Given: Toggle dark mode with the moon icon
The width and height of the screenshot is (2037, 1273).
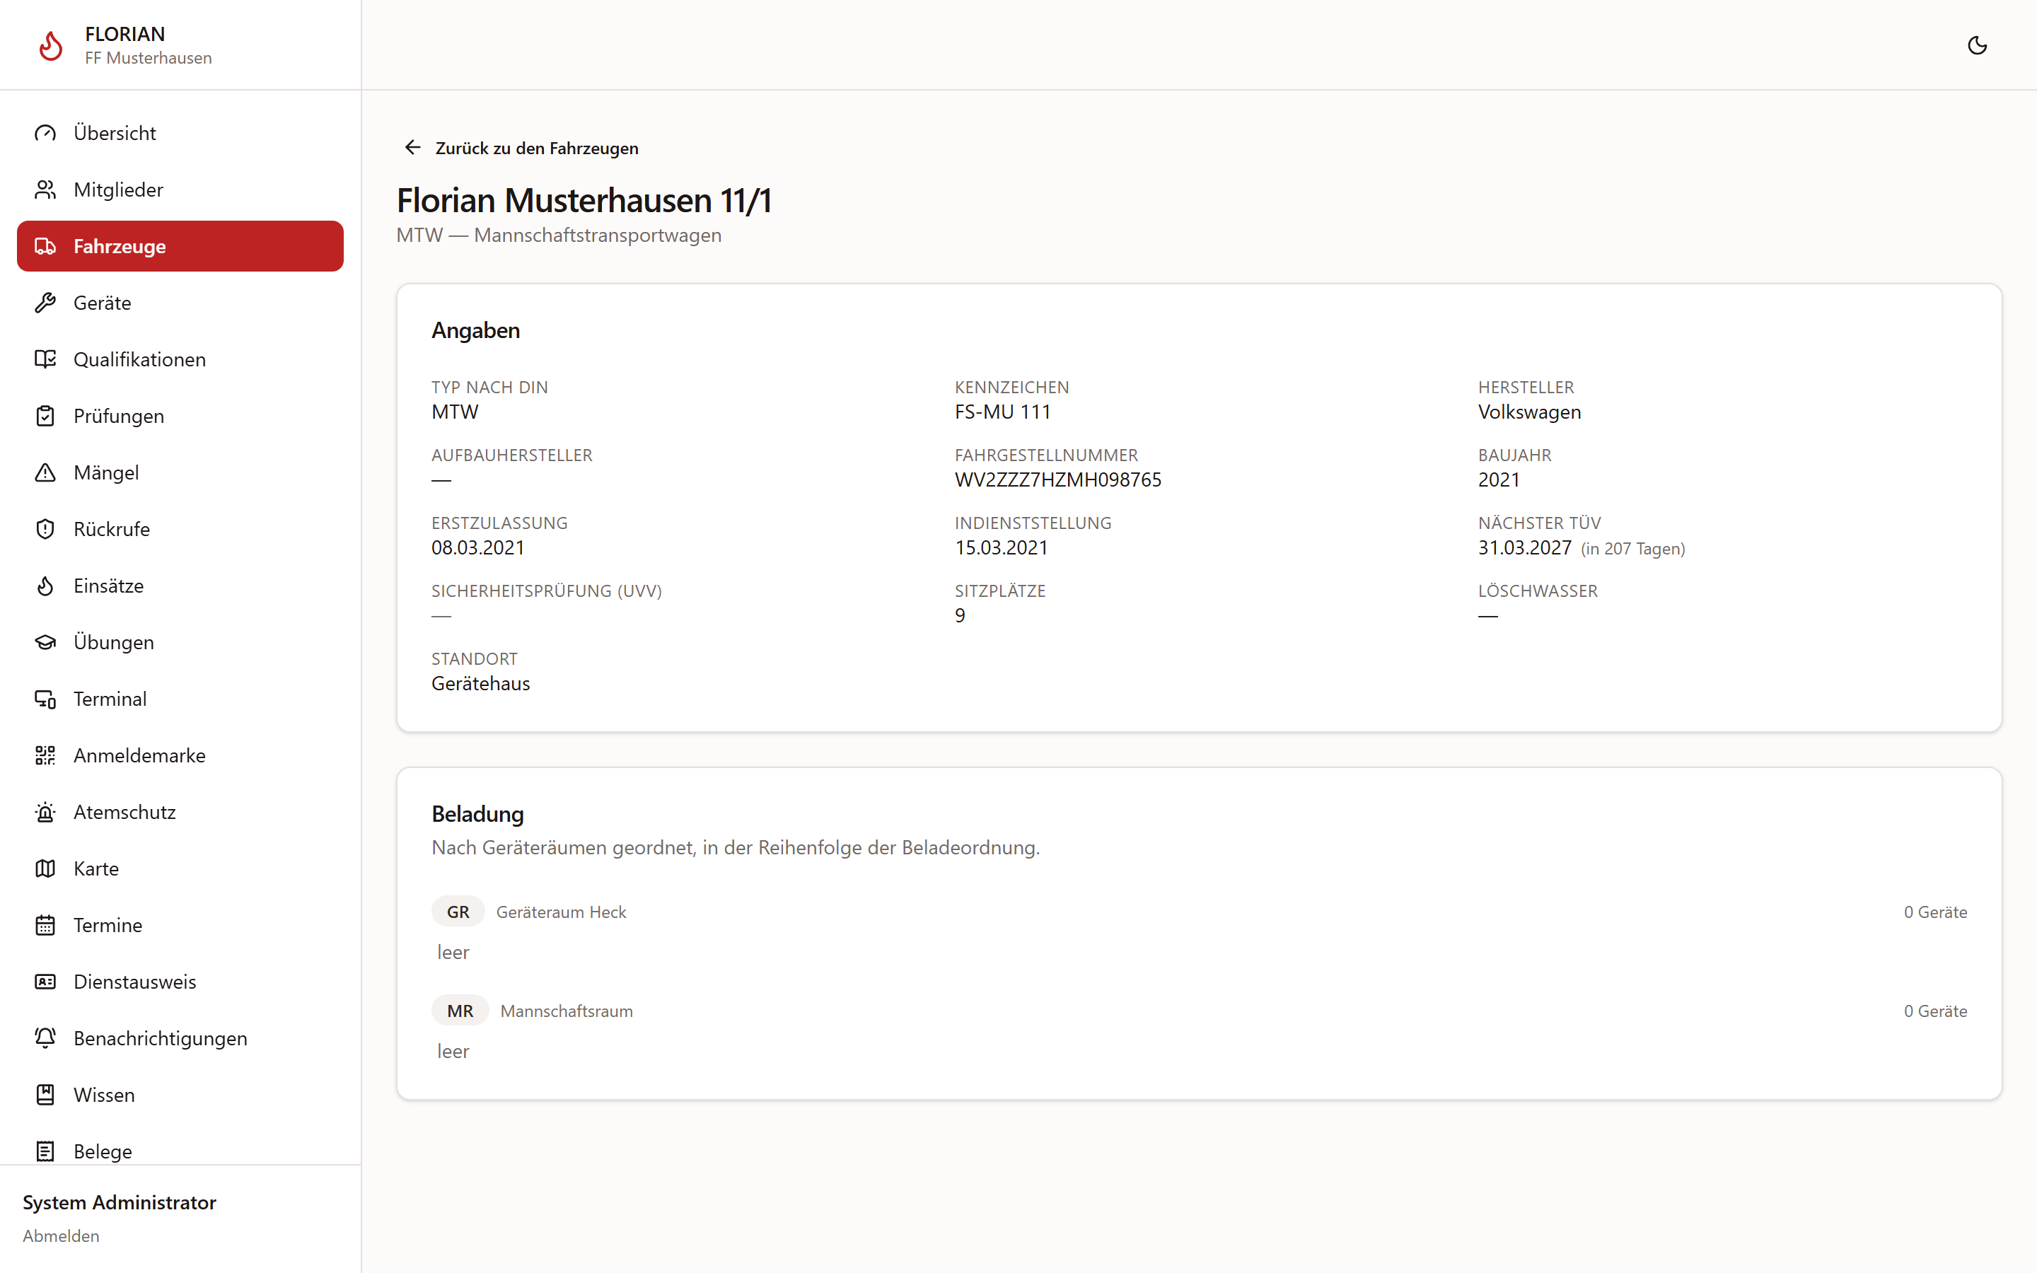Looking at the screenshot, I should tap(1976, 45).
